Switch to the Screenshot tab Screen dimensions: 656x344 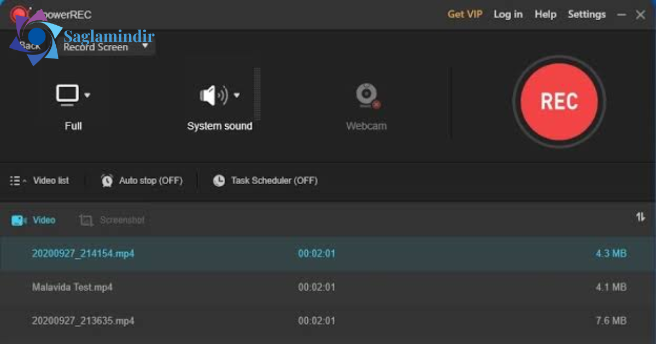coord(112,220)
